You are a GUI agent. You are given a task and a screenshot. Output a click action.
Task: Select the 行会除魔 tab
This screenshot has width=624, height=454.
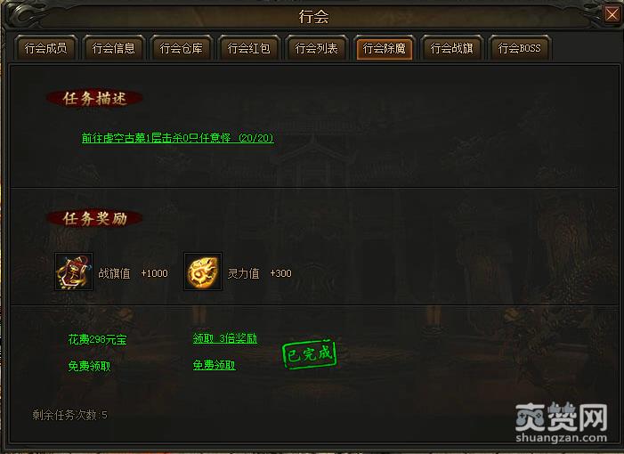(384, 48)
